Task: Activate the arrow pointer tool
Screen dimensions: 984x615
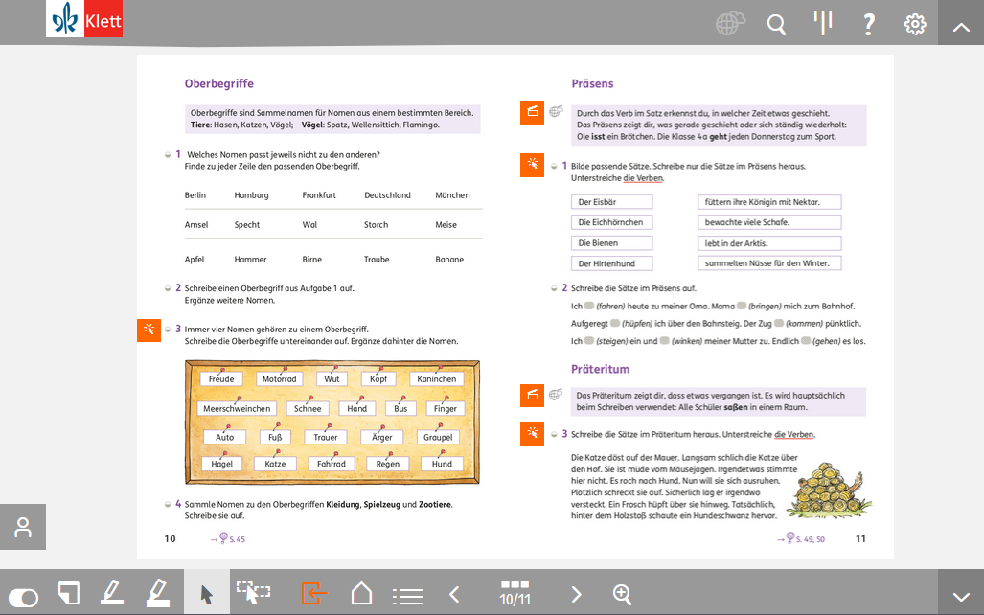Action: [206, 594]
